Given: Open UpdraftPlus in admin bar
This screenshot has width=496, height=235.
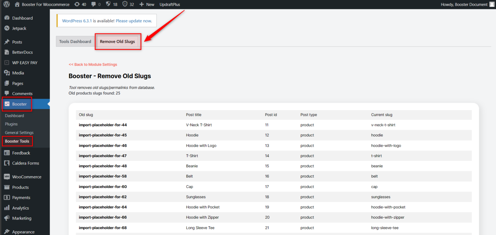Looking at the screenshot, I should (170, 5).
